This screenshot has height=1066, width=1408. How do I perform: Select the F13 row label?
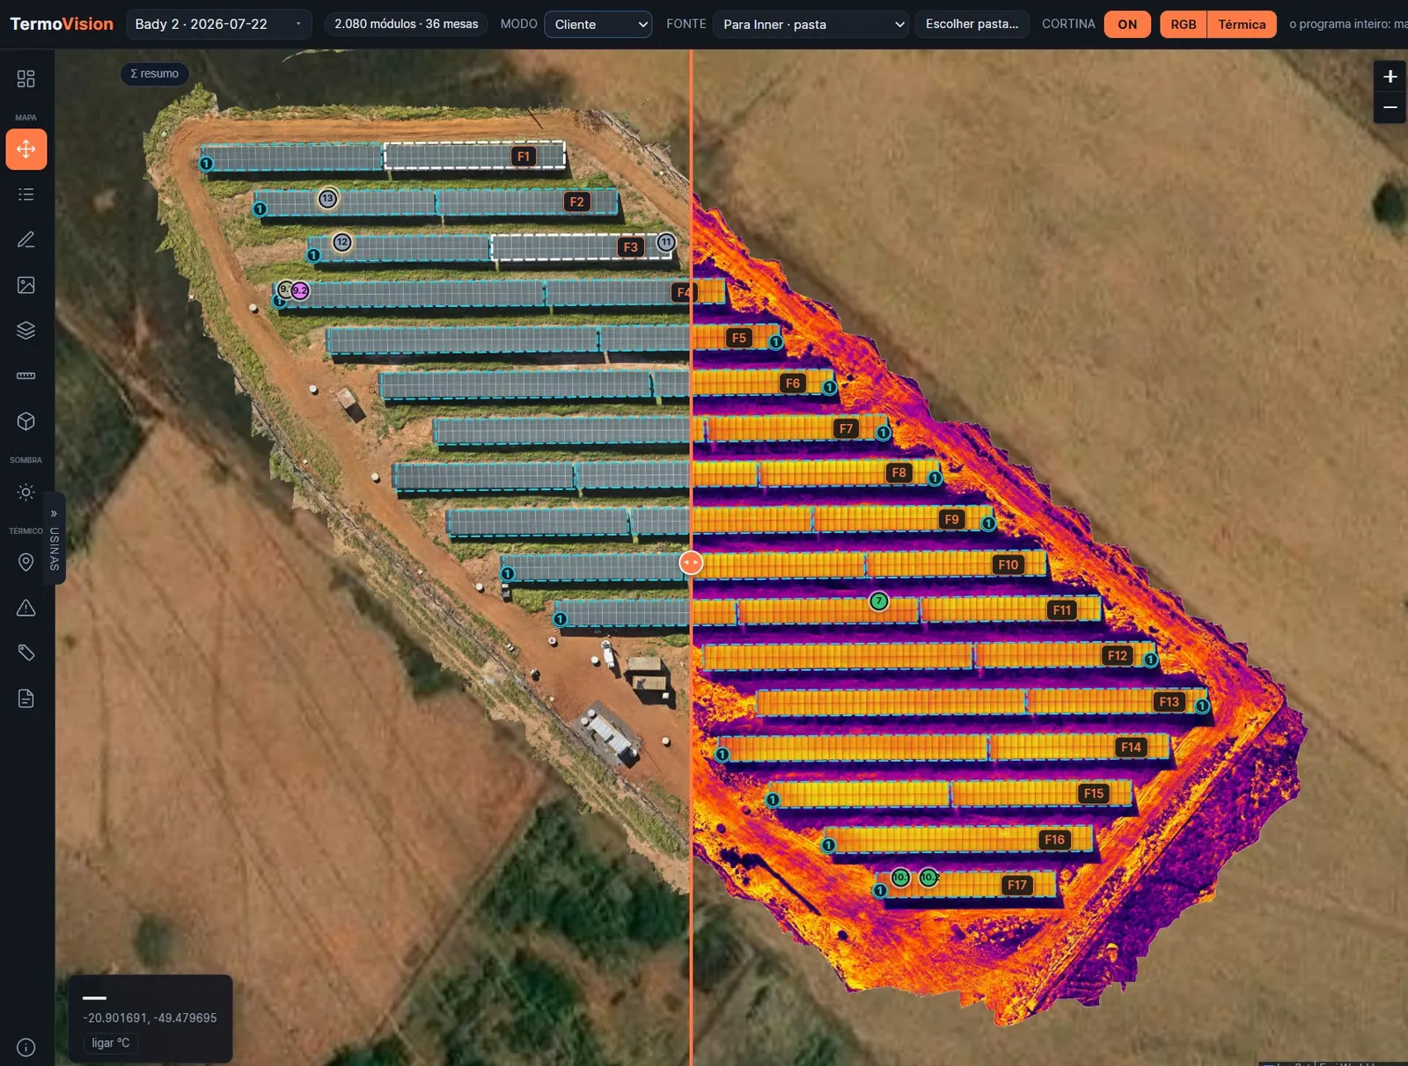(1169, 702)
